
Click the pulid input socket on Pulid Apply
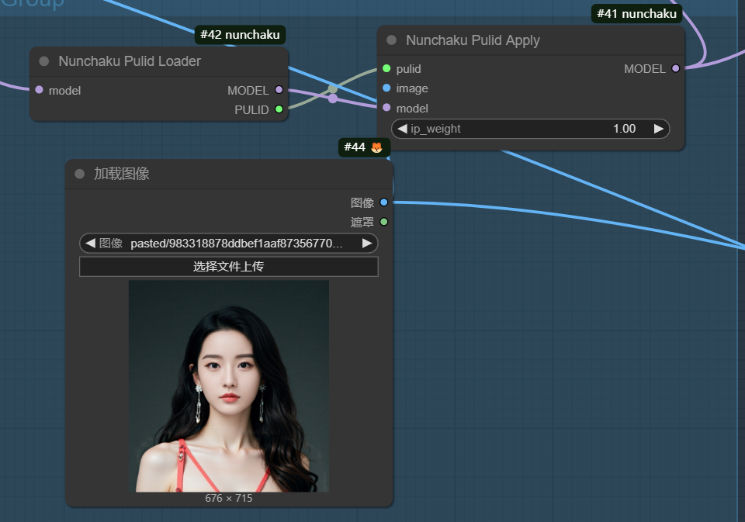pos(386,68)
